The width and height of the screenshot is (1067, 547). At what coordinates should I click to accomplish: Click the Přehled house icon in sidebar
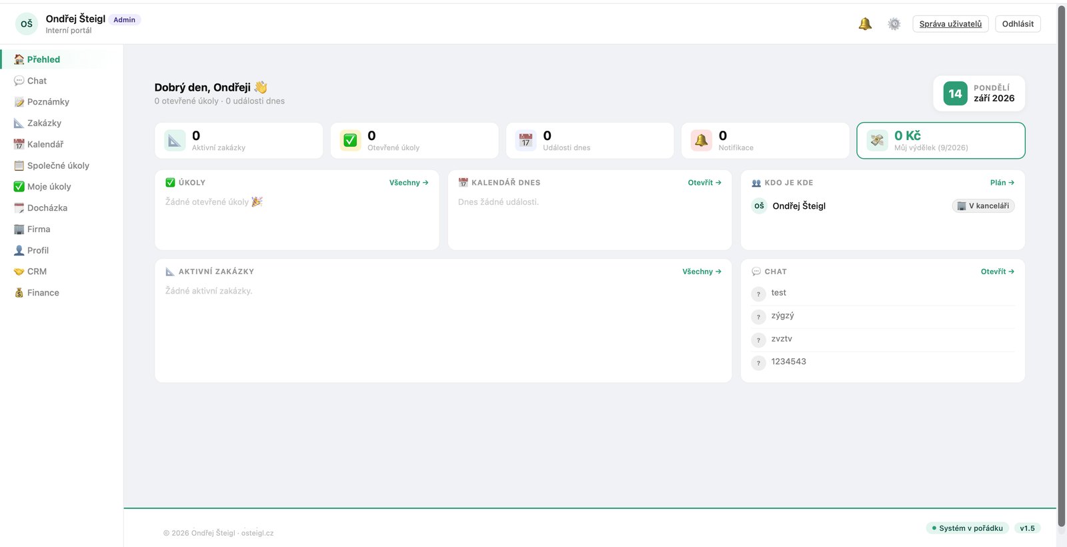click(19, 59)
